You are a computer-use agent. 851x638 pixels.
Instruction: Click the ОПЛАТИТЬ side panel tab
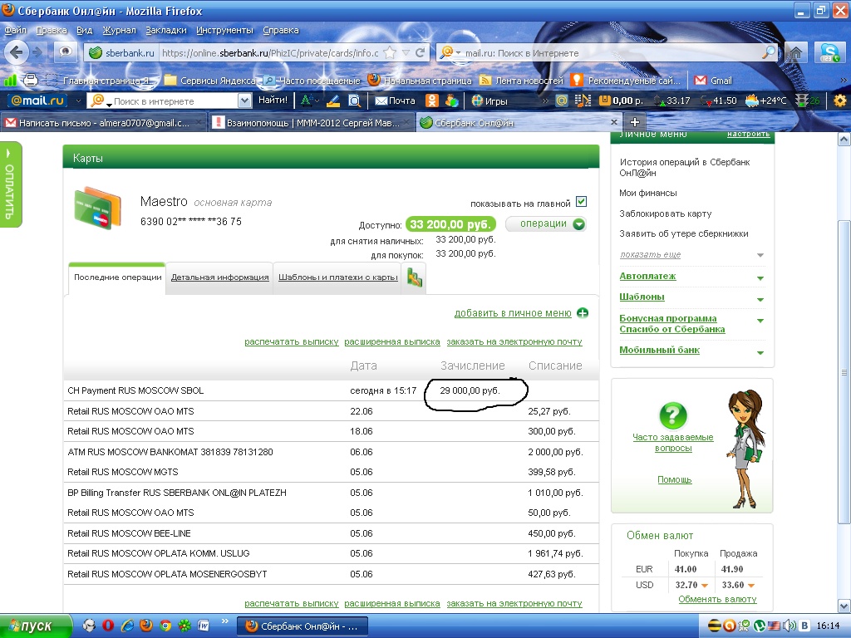10,184
